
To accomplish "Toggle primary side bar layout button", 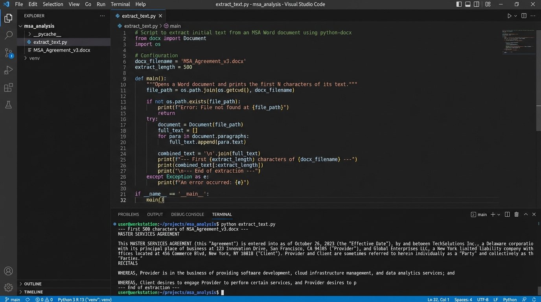I will [x=459, y=4].
